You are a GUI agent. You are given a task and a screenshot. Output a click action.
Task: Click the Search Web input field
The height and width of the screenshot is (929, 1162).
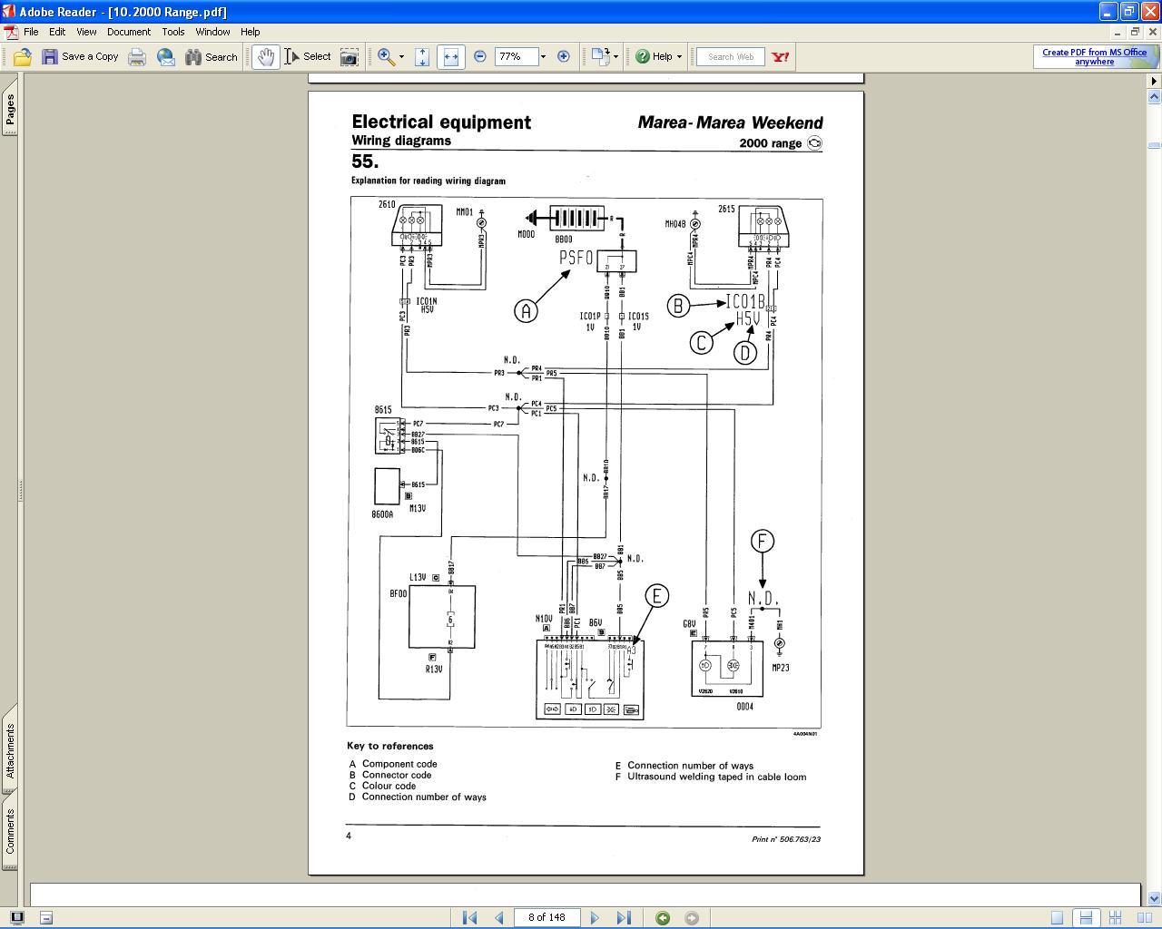click(x=730, y=56)
